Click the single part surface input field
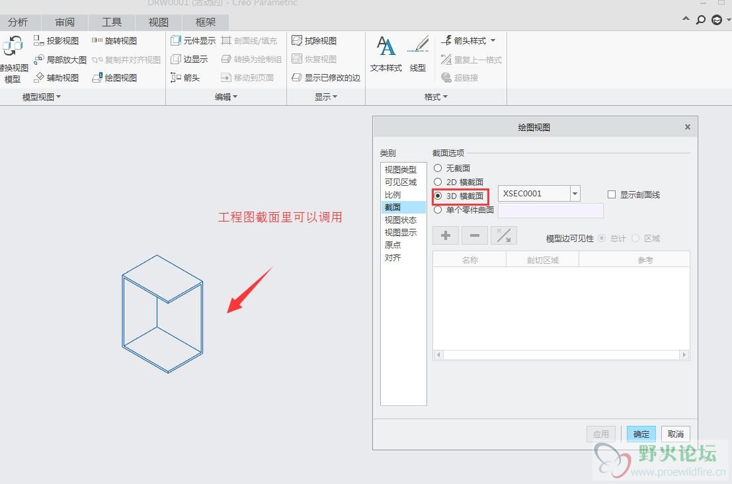This screenshot has height=484, width=732. [550, 210]
